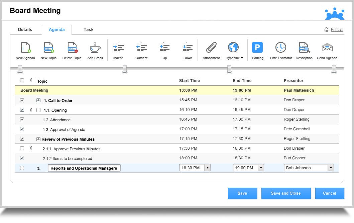354x223 pixels.
Task: Open the Time Estimator clock
Action: tap(280, 48)
